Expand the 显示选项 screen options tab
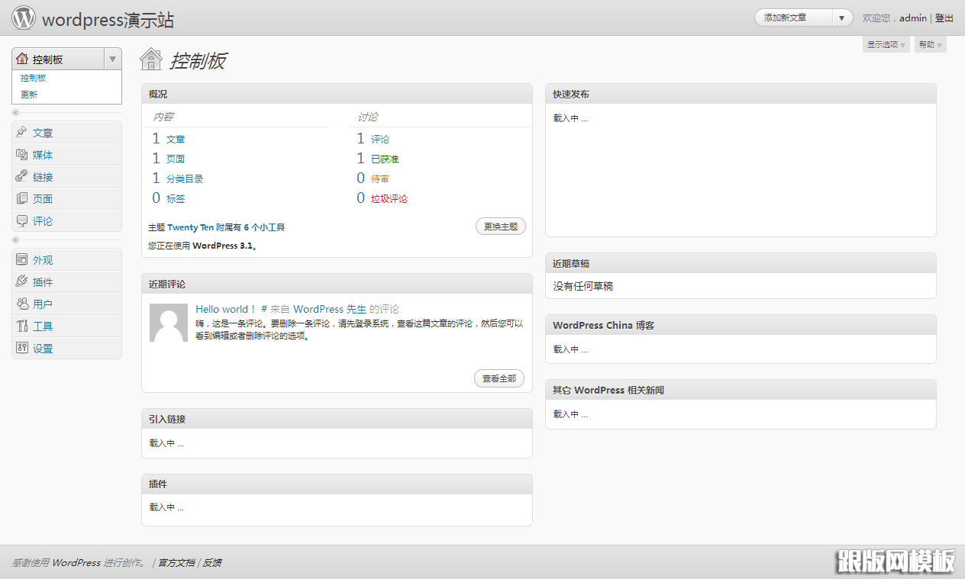 (886, 45)
